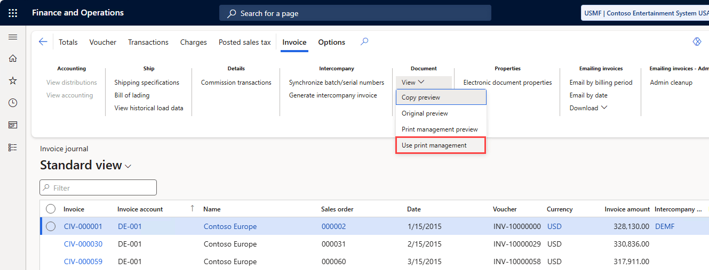Toggle the select-all rows circle in header
Image resolution: width=709 pixels, height=270 pixels.
coord(51,209)
